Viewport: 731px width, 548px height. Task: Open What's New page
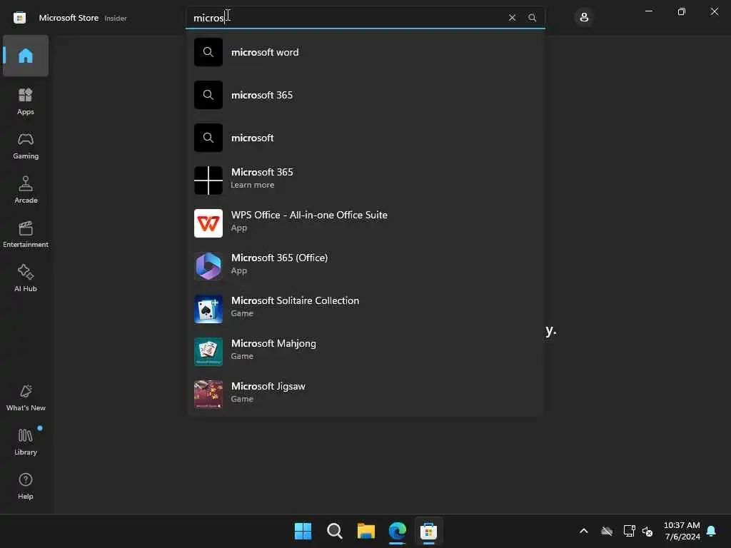pyautogui.click(x=26, y=398)
